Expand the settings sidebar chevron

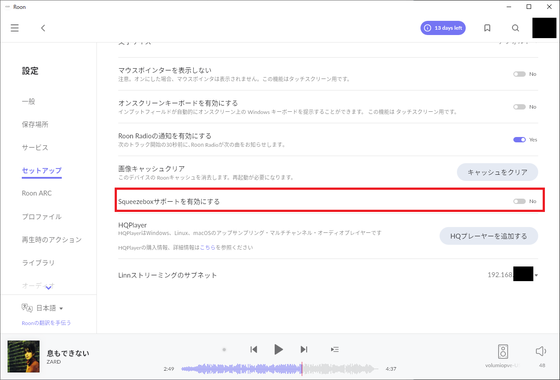coord(49,288)
